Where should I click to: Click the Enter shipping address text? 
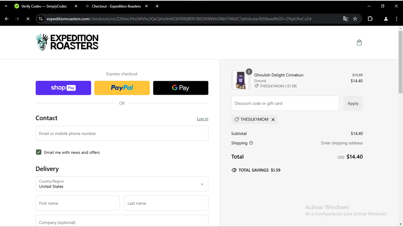[x=342, y=143]
